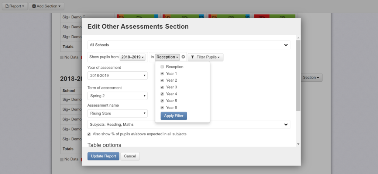Uncheck the Year 1 checkbox

(x=162, y=74)
